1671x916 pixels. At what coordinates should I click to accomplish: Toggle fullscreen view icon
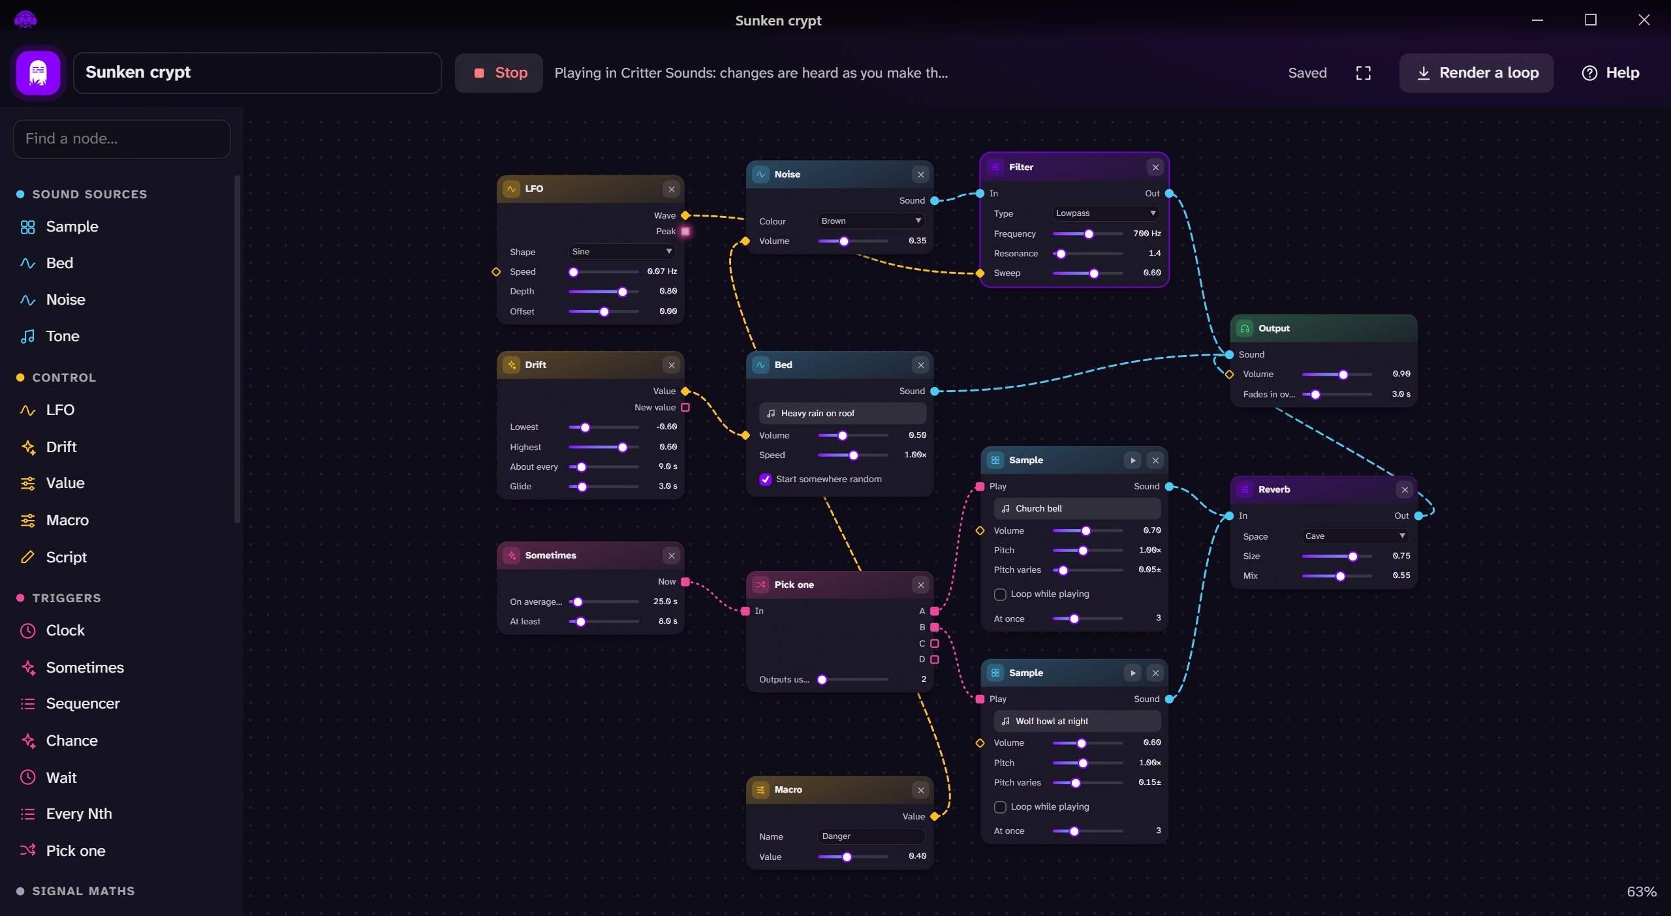[x=1363, y=73]
